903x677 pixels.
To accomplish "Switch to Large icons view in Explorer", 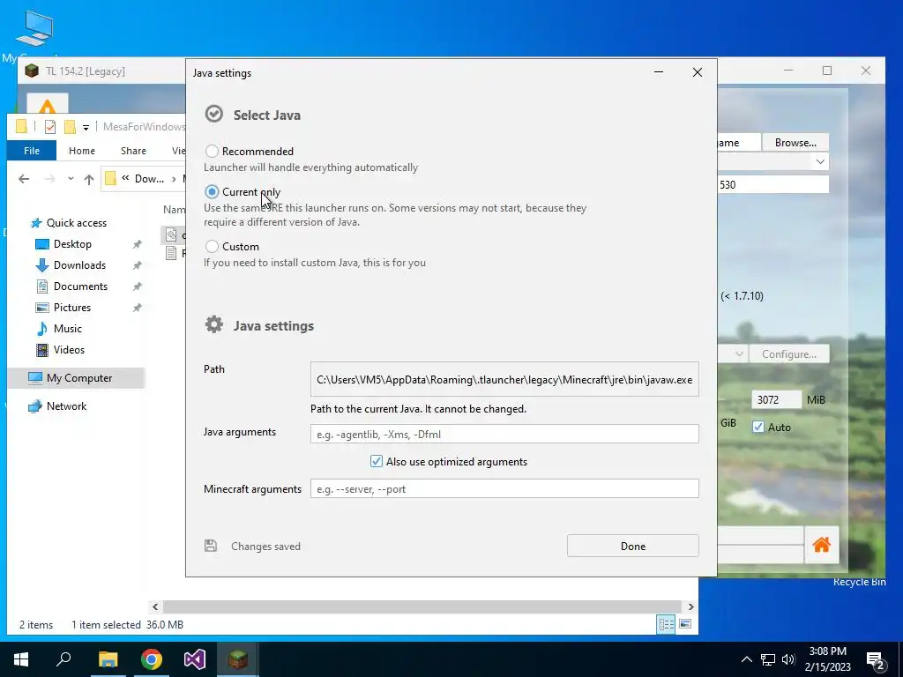I will (x=685, y=624).
